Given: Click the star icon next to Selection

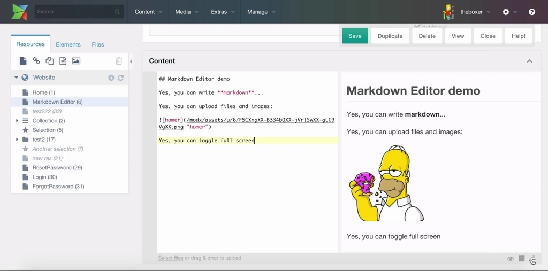Looking at the screenshot, I should tap(25, 130).
